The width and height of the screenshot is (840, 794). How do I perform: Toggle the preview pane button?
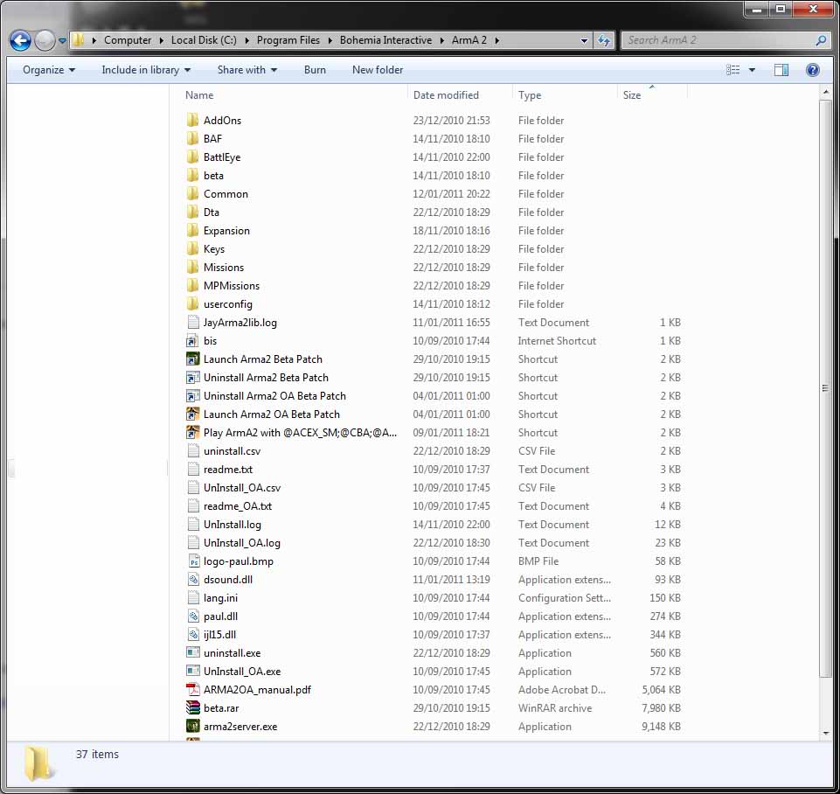(781, 70)
